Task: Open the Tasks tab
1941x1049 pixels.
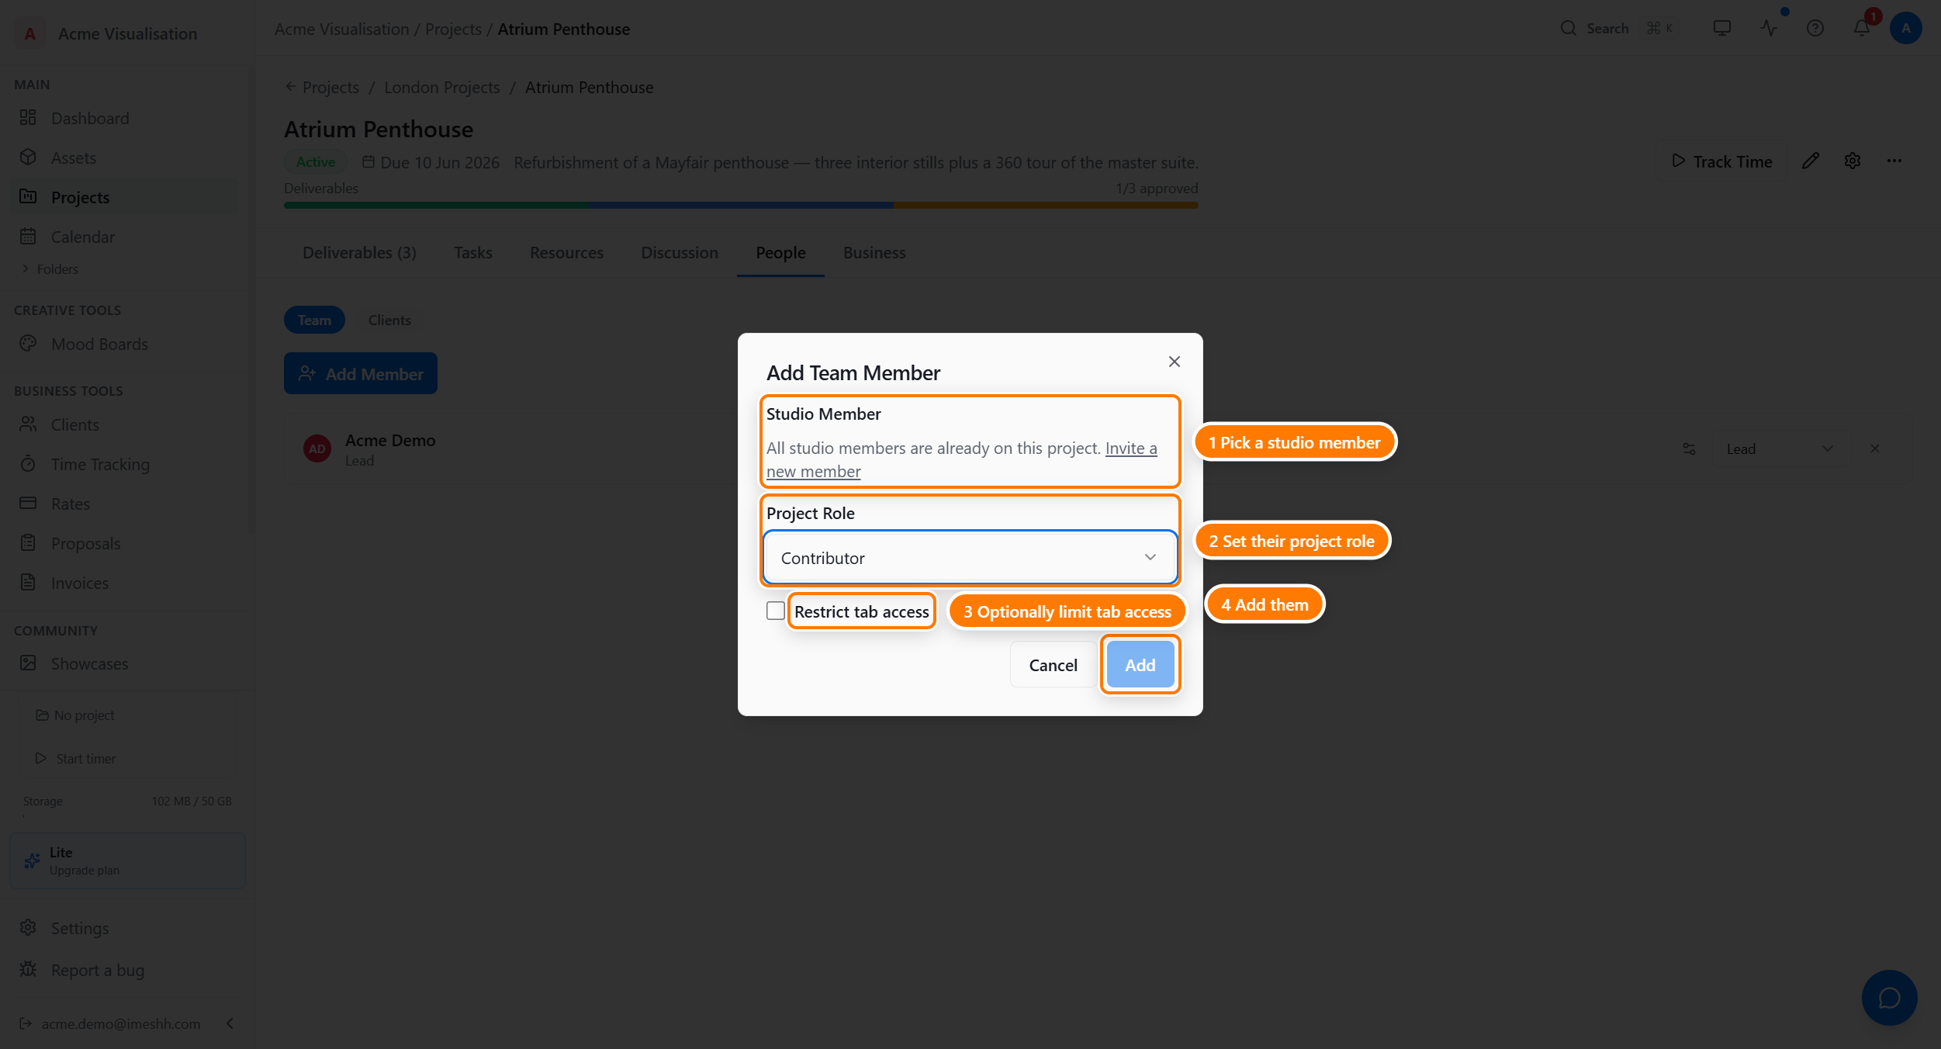Action: (x=473, y=252)
